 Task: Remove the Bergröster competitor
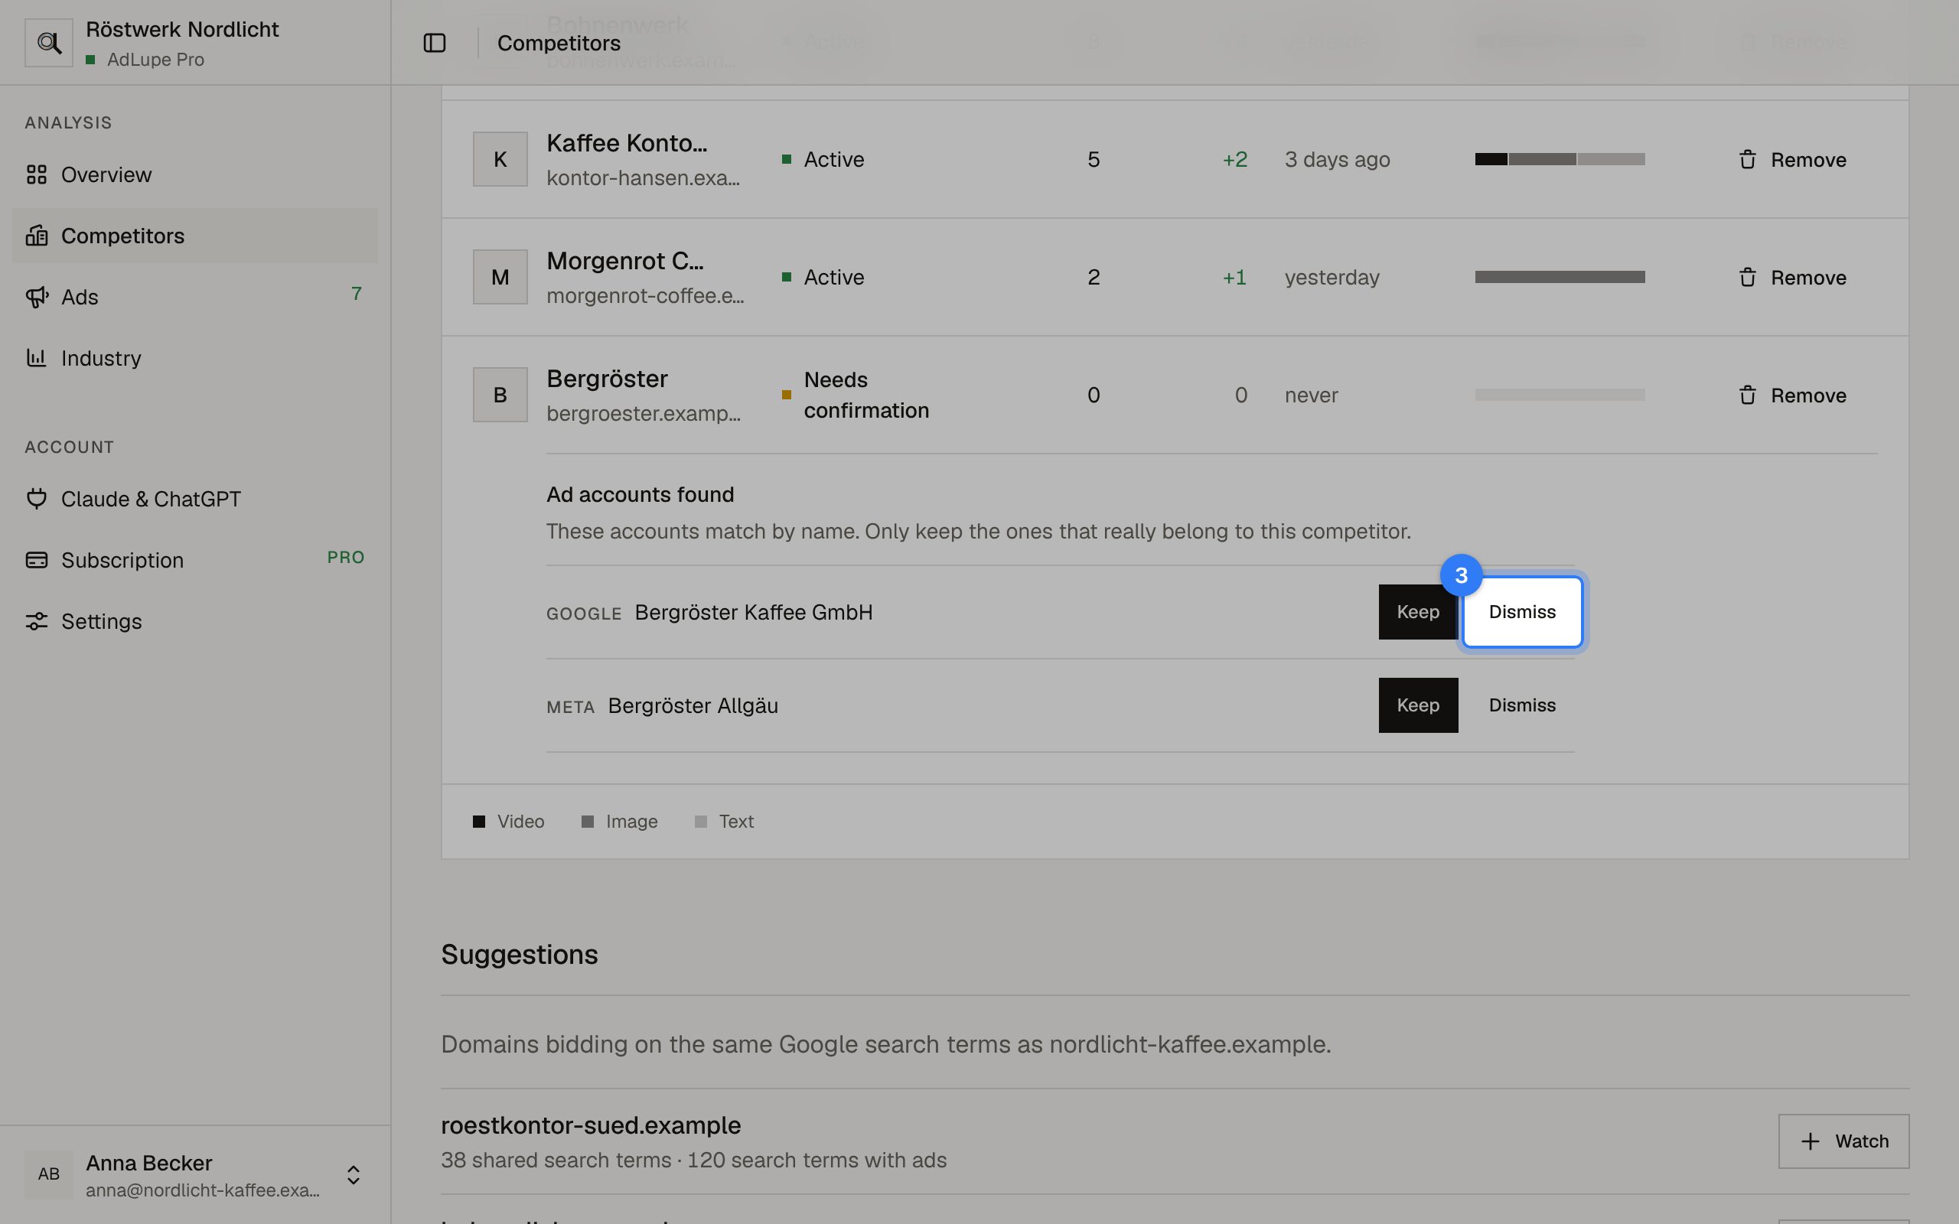(1792, 395)
